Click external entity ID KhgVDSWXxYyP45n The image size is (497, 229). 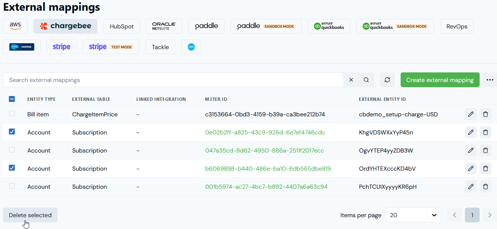(x=386, y=132)
